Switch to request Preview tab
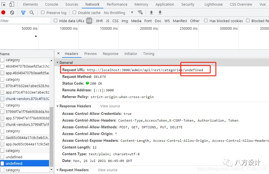 tap(90, 54)
